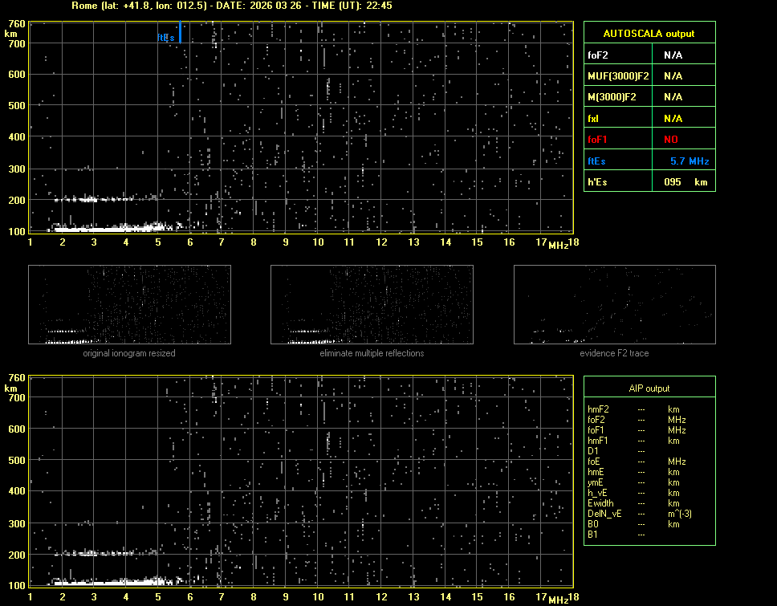Image resolution: width=777 pixels, height=606 pixels.
Task: Click the foF2 label in AUTOSCALA table
Action: coord(598,55)
